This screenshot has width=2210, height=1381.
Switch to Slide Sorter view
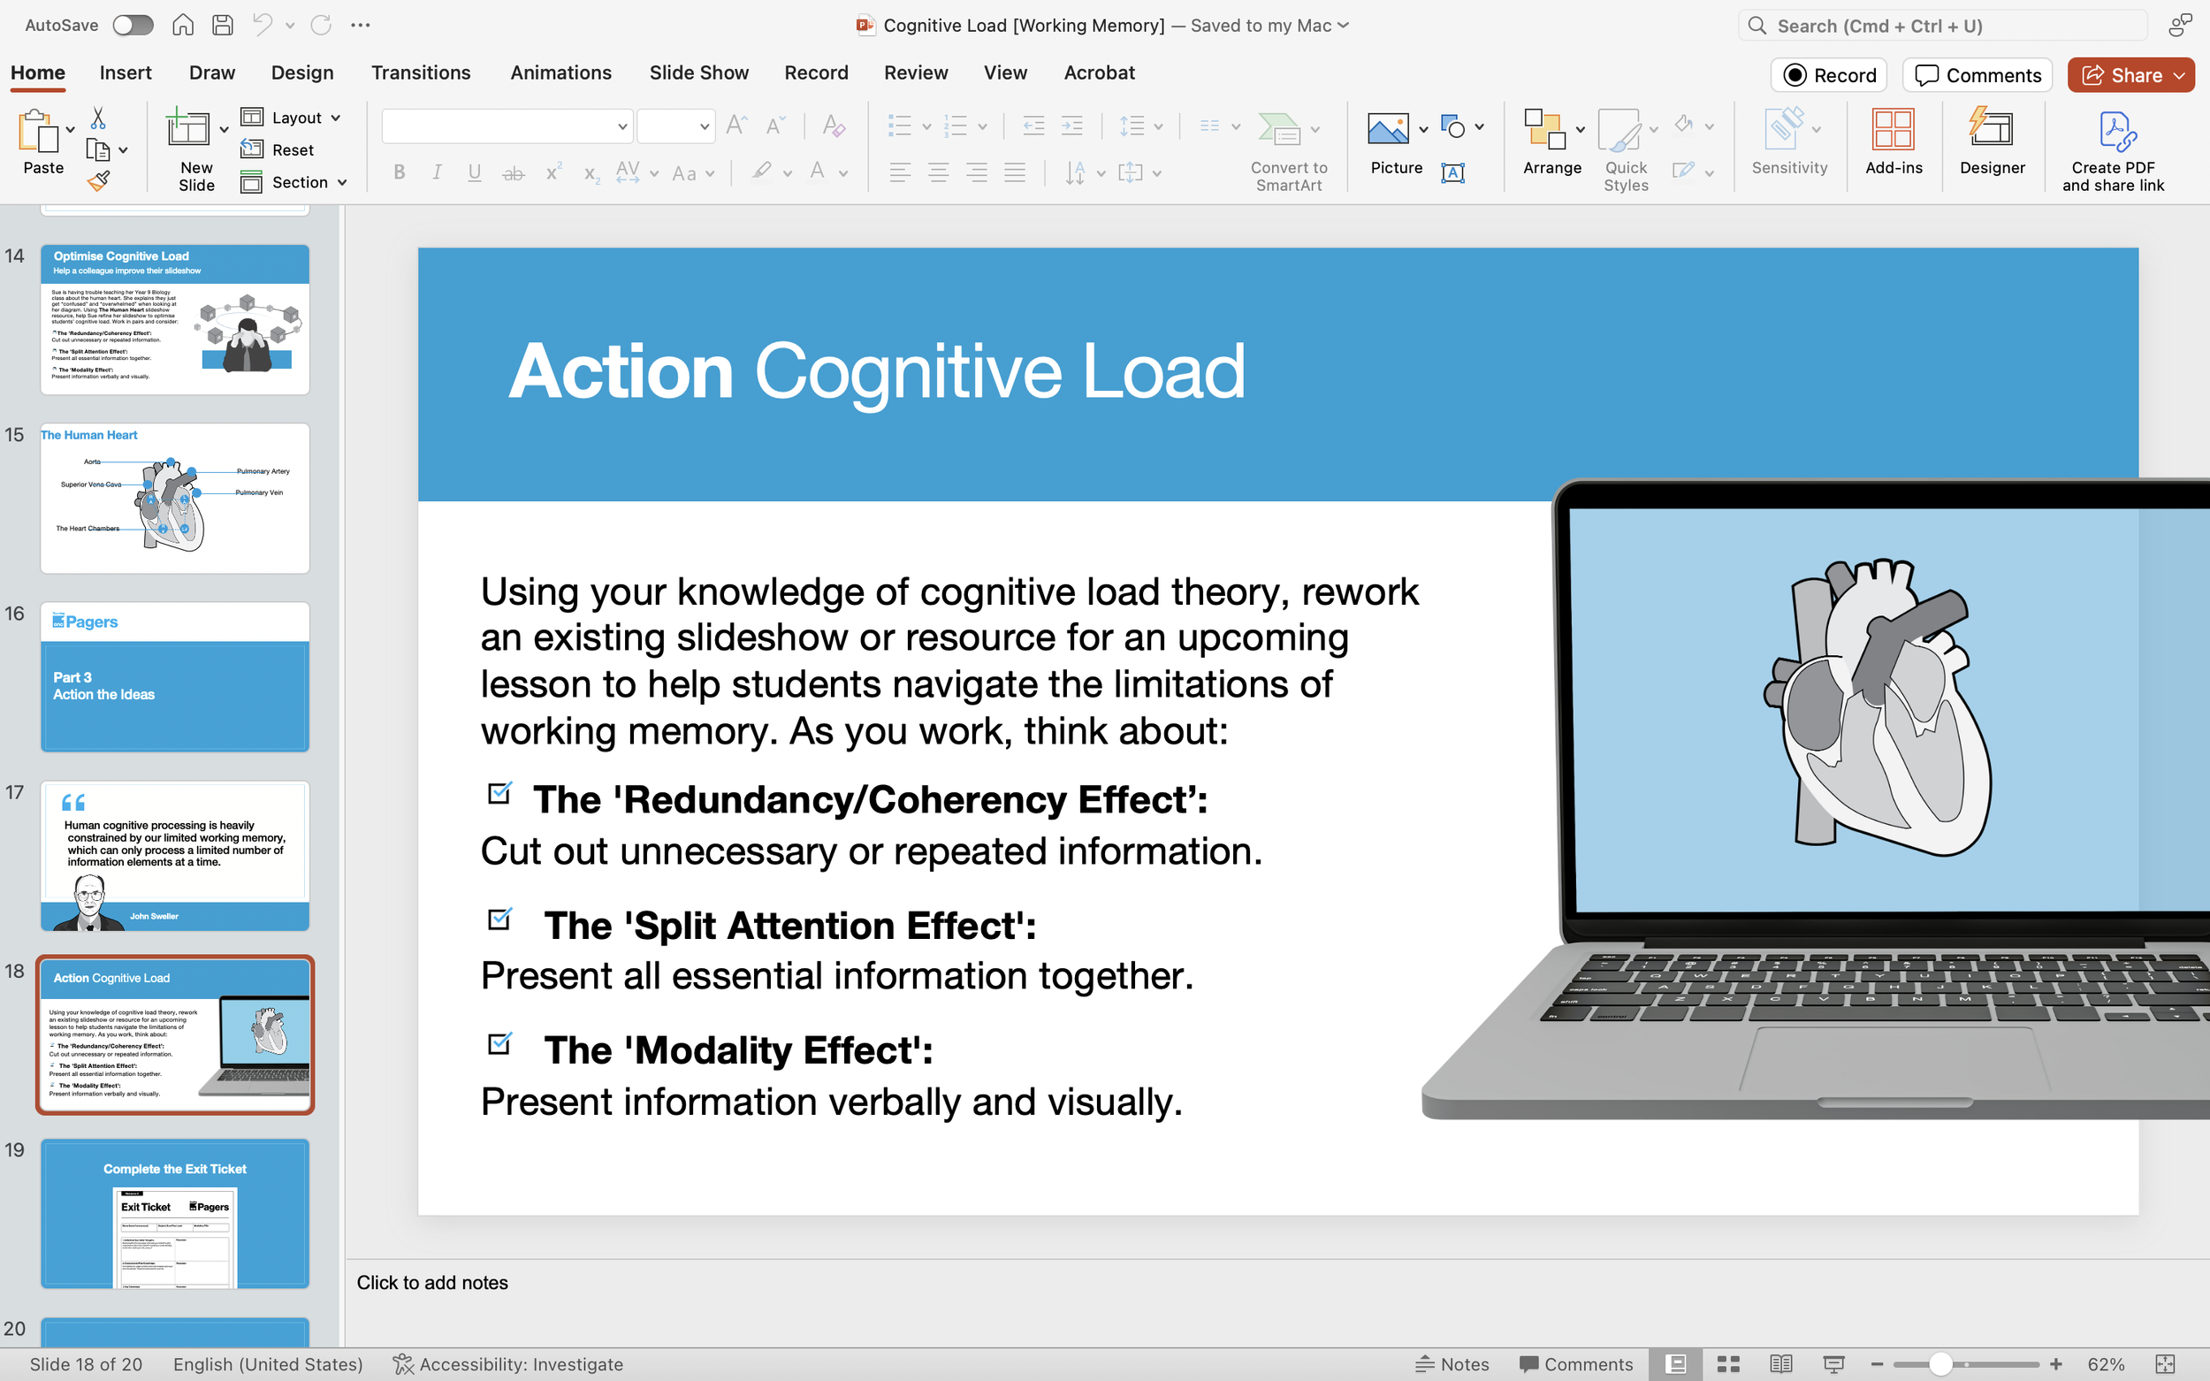click(x=1728, y=1363)
